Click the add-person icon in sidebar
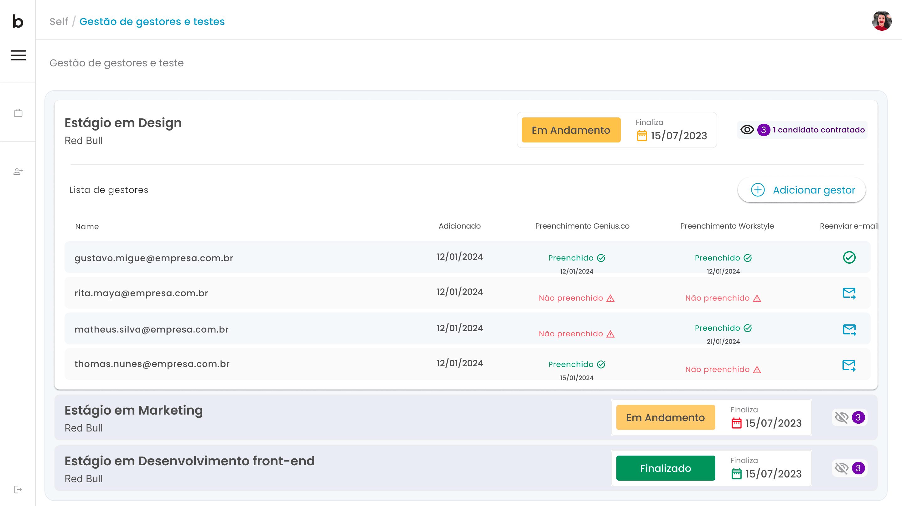The width and height of the screenshot is (902, 506). (18, 171)
